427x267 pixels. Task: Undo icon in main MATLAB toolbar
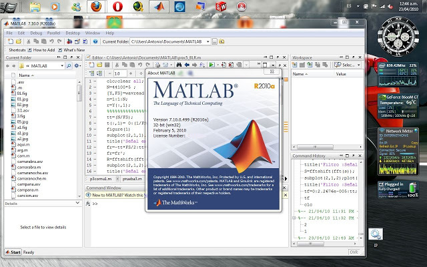point(51,41)
